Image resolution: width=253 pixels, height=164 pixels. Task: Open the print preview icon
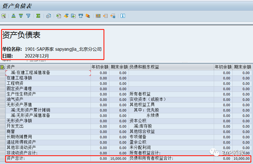click(x=49, y=16)
